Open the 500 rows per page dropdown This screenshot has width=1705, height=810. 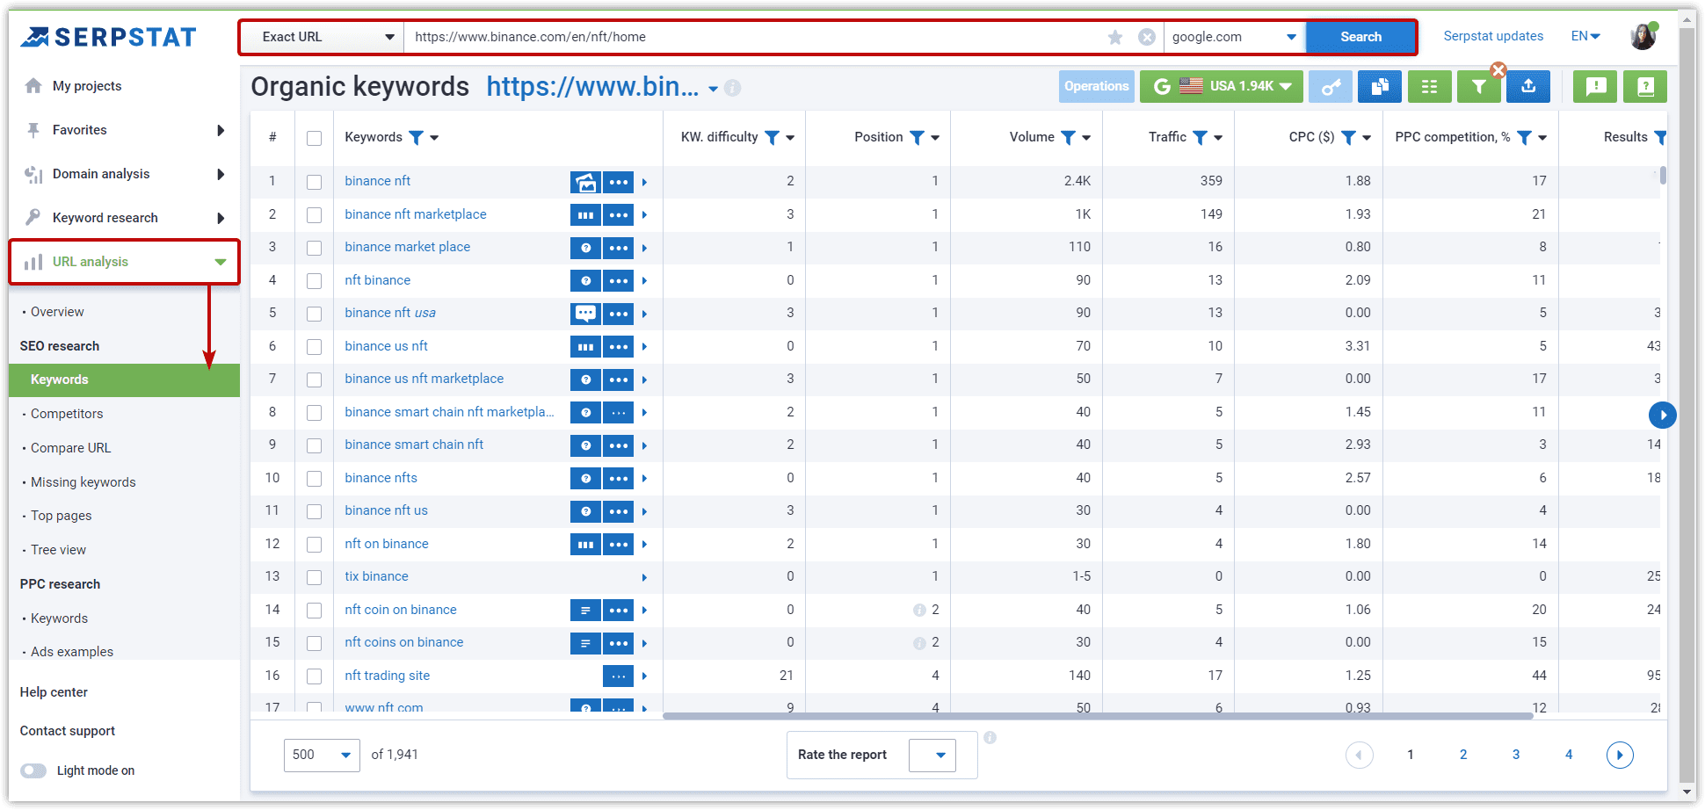coord(322,755)
